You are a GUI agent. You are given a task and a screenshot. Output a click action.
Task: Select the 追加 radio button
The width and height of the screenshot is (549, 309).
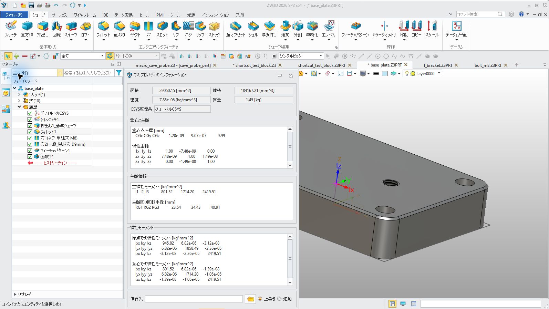point(279,299)
